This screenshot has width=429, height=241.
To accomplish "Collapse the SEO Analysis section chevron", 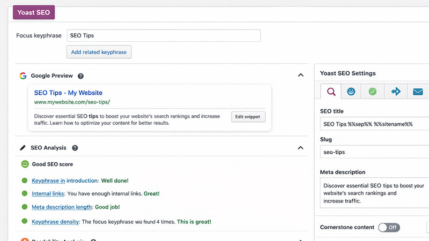I will click(x=300, y=148).
